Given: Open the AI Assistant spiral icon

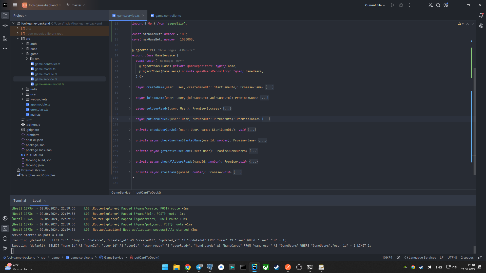Looking at the screenshot, I should pyautogui.click(x=481, y=26).
